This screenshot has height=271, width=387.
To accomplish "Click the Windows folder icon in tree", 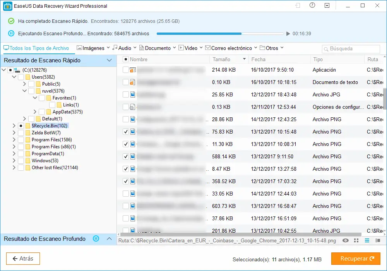I will 28,161.
